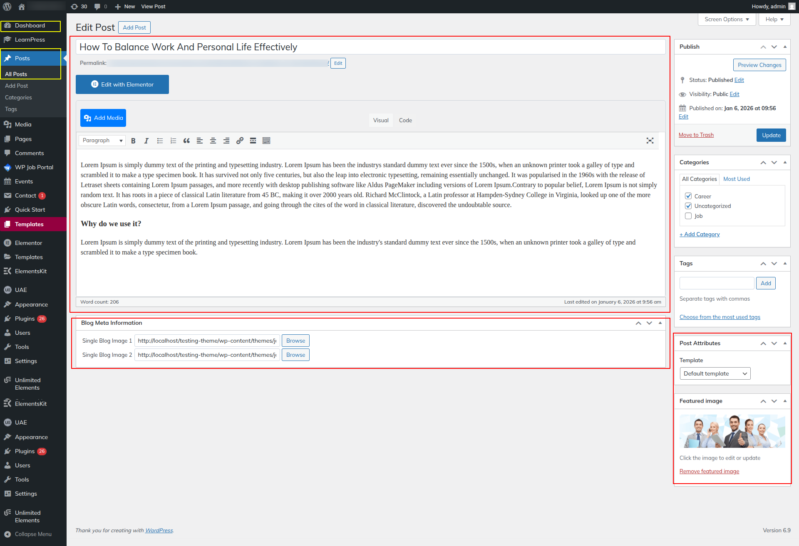Switch to Most Used categories tab
The image size is (799, 546).
coord(736,179)
